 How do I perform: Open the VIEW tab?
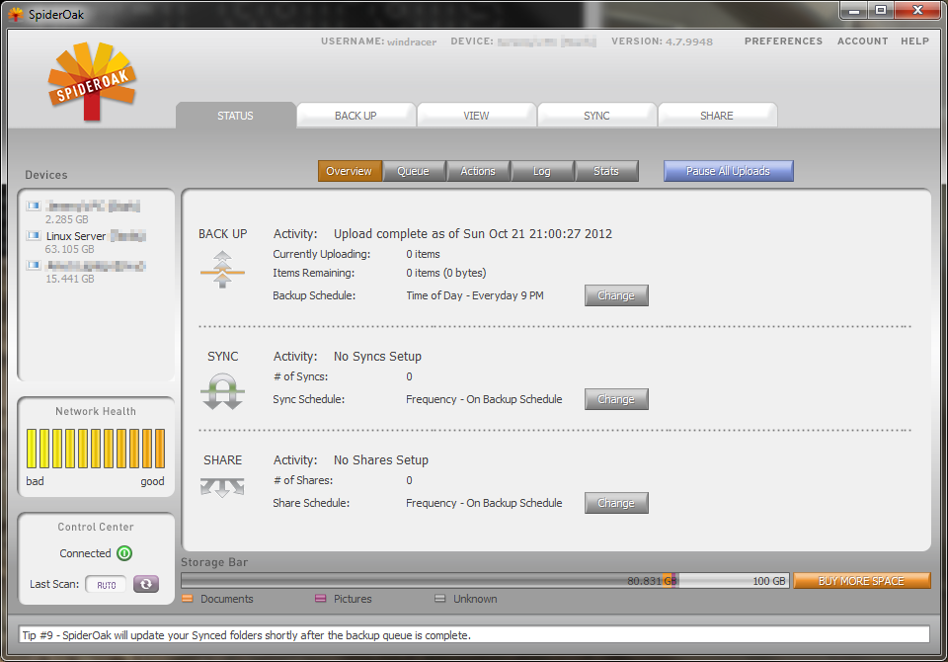tap(476, 116)
